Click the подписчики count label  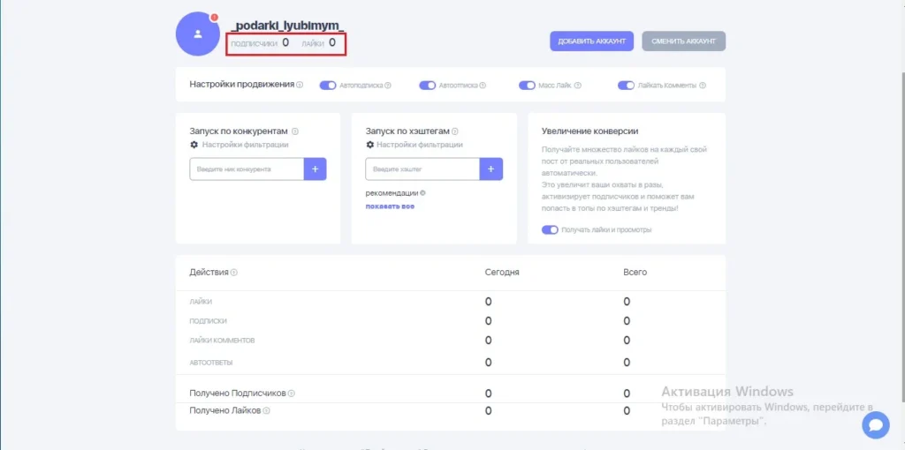click(x=255, y=43)
